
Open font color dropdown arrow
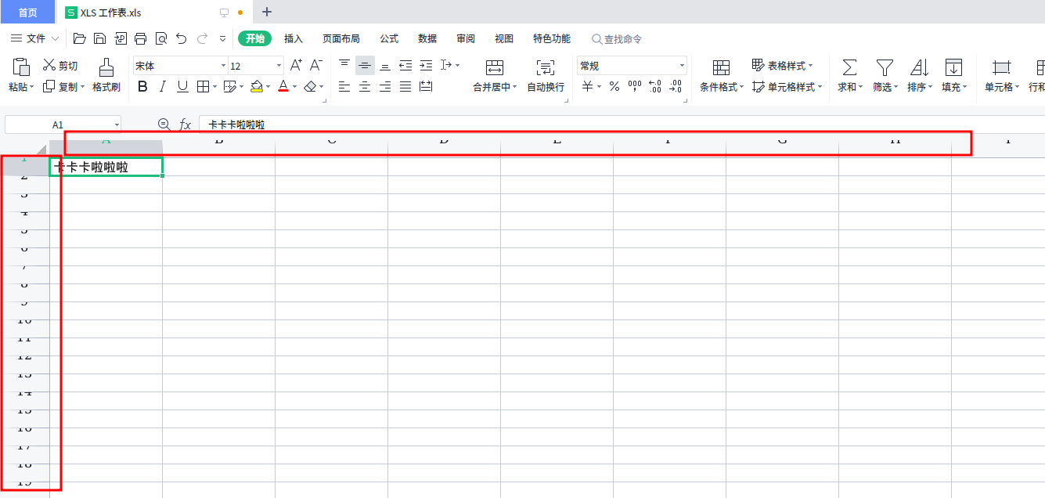pyautogui.click(x=295, y=88)
